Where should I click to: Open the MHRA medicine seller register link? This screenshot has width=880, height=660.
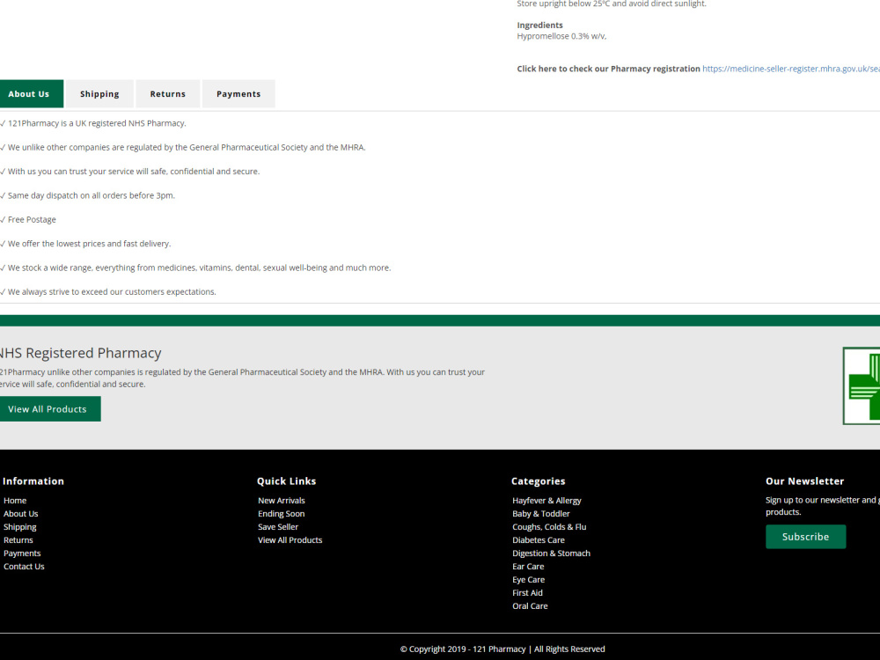click(x=791, y=69)
